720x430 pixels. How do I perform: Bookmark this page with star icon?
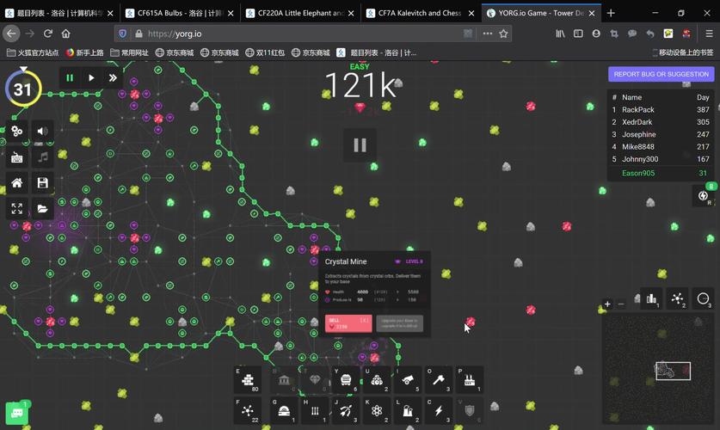pyautogui.click(x=504, y=34)
